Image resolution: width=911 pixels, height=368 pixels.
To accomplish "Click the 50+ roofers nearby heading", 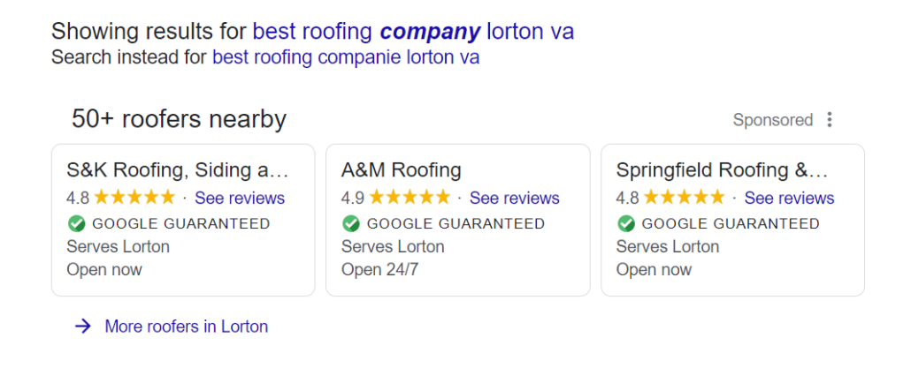I will (x=179, y=119).
